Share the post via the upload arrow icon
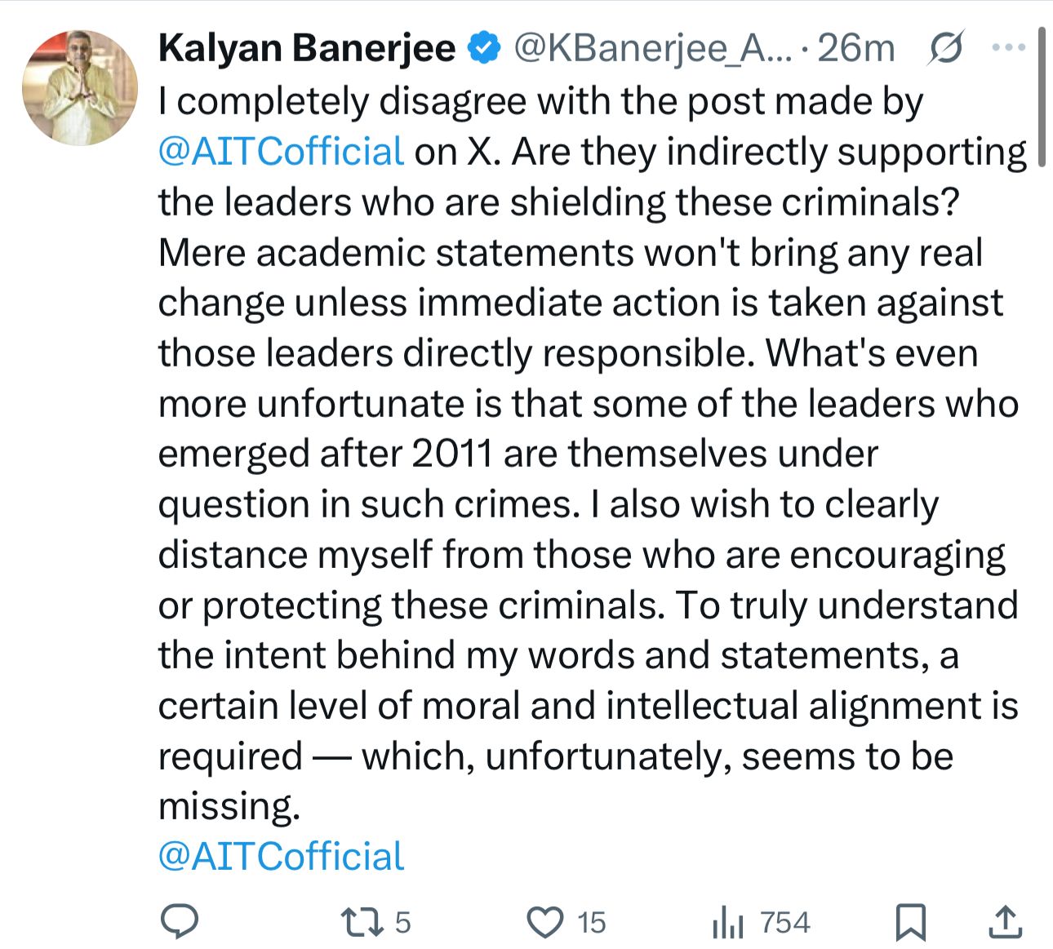1053x949 pixels. pos(1006,922)
